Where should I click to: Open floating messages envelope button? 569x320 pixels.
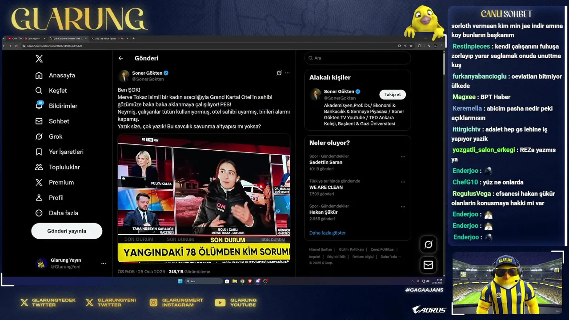pyautogui.click(x=428, y=265)
